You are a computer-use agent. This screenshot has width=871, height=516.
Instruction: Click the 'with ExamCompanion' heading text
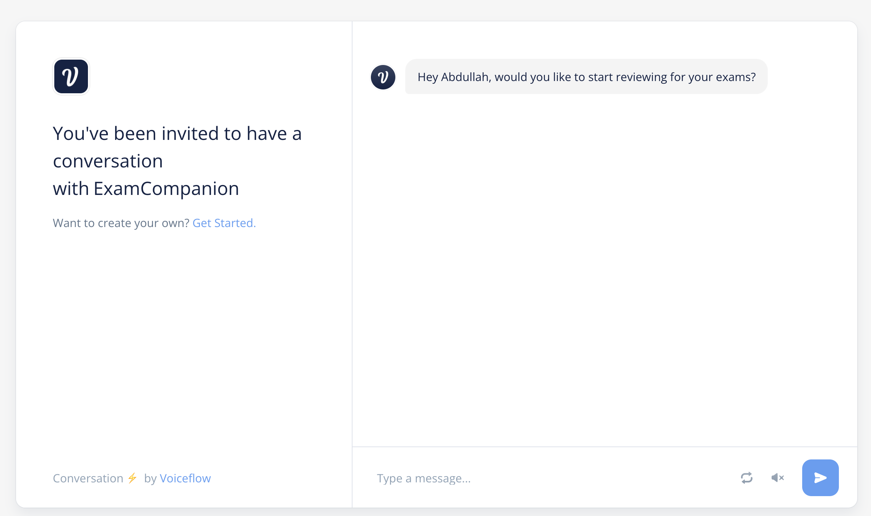[x=146, y=189]
